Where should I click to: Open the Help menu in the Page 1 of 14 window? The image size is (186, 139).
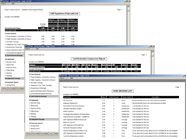13,4
